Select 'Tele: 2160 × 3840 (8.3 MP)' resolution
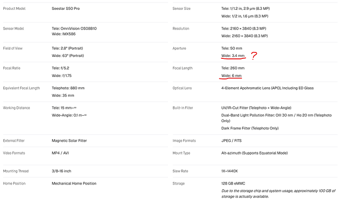Image resolution: width=338 pixels, height=204 pixels. [x=243, y=28]
